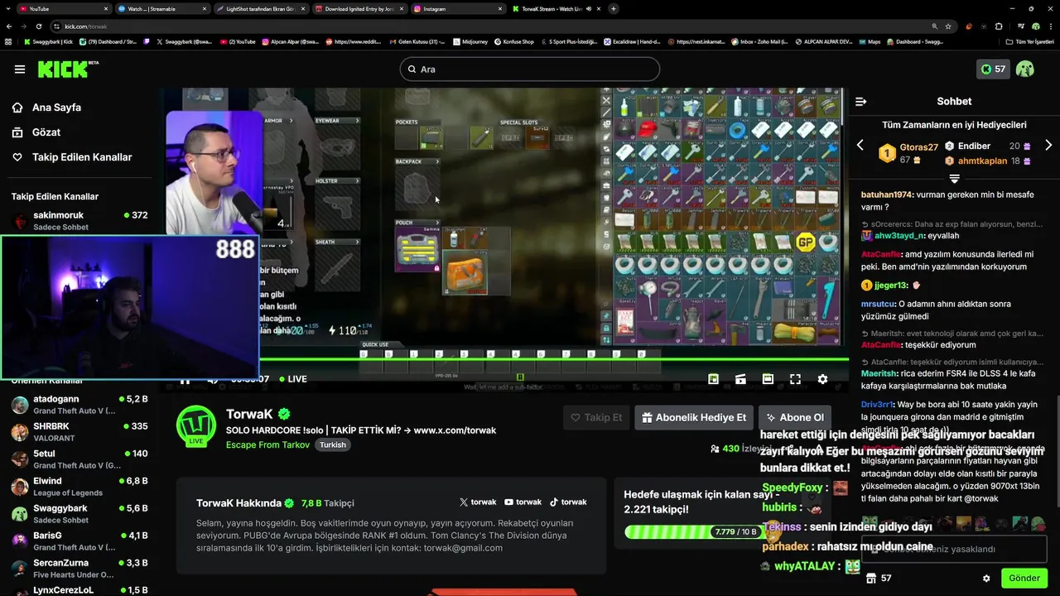Open the atadogann recommended channel
Viewport: 1060px width, 596px height.
coord(79,405)
